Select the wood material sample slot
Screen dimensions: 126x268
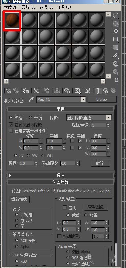12,21
